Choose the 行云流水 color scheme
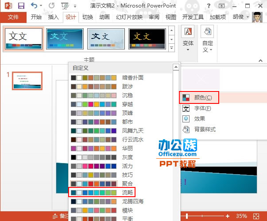The image size is (267, 221). (120, 140)
